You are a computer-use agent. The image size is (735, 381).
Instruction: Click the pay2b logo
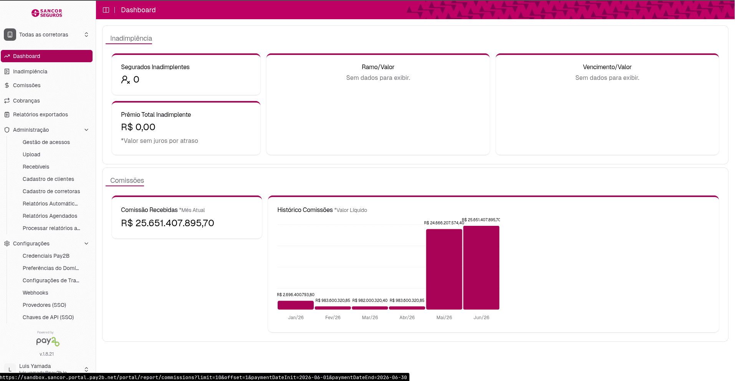[48, 341]
